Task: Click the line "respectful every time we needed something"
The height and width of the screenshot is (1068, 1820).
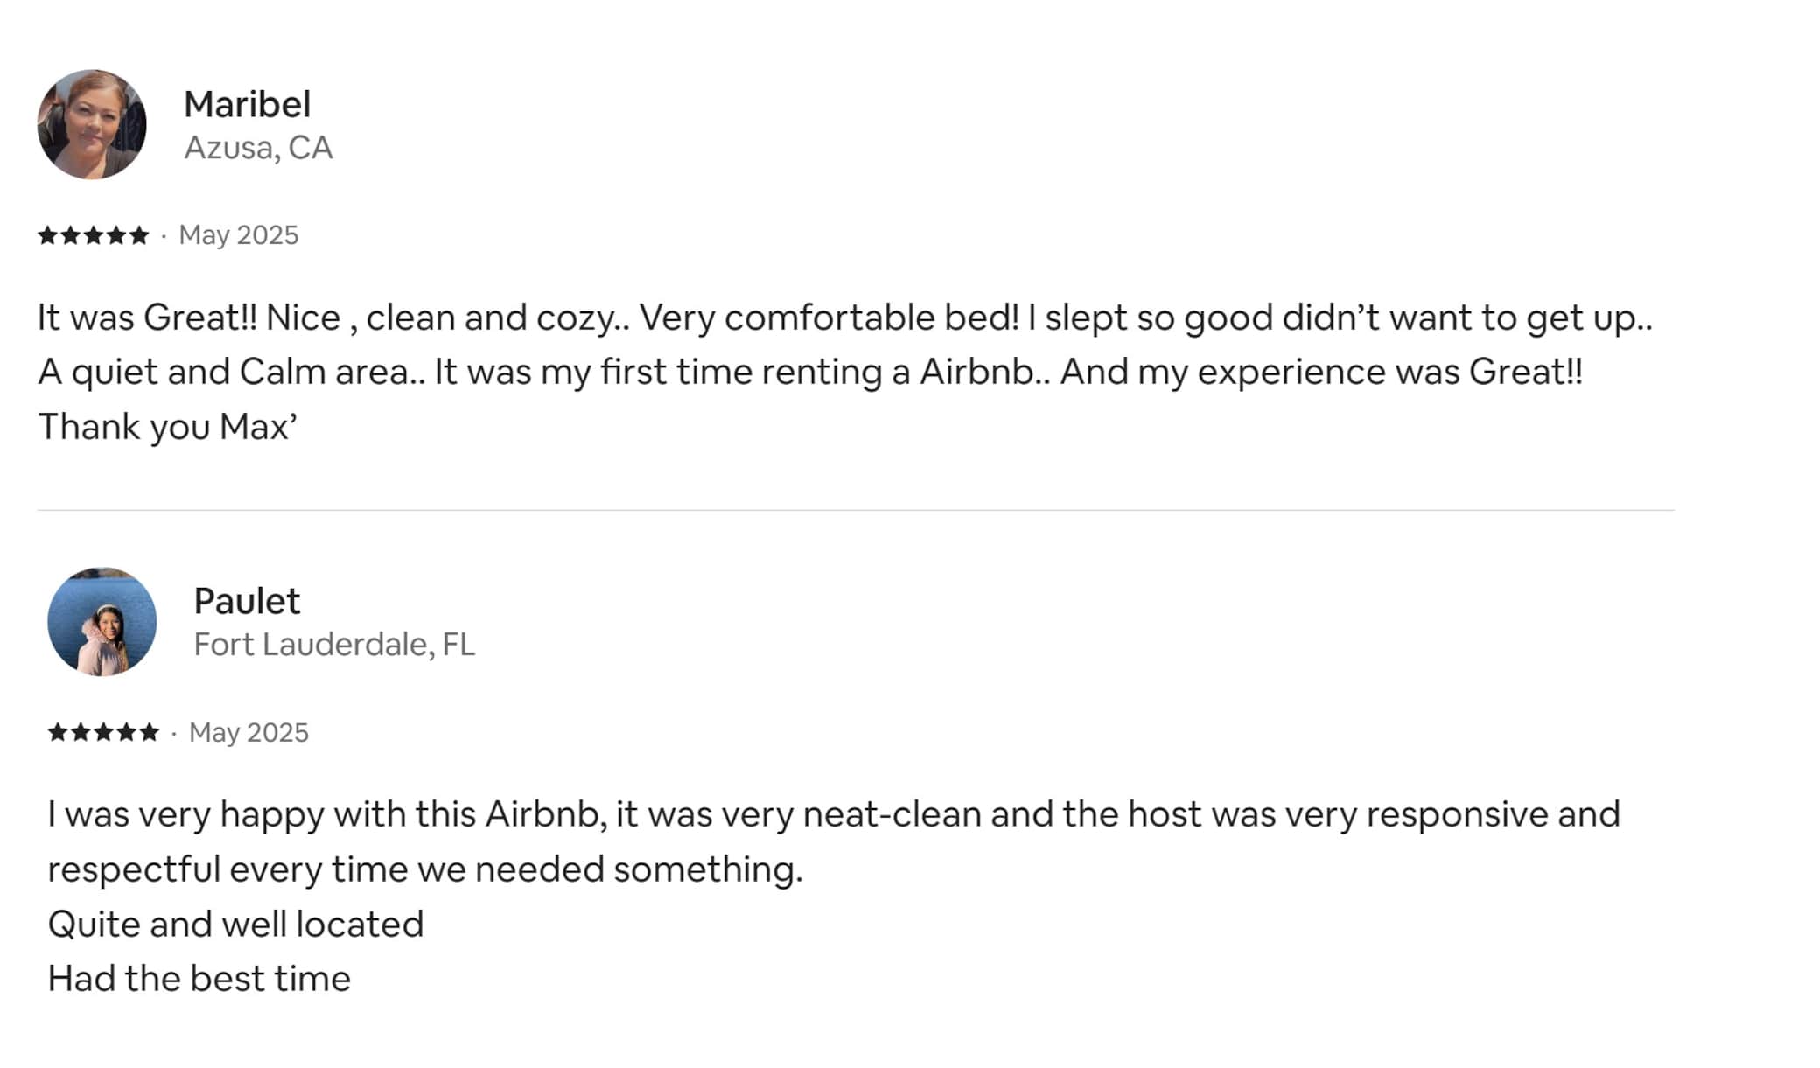Action: coord(425,869)
